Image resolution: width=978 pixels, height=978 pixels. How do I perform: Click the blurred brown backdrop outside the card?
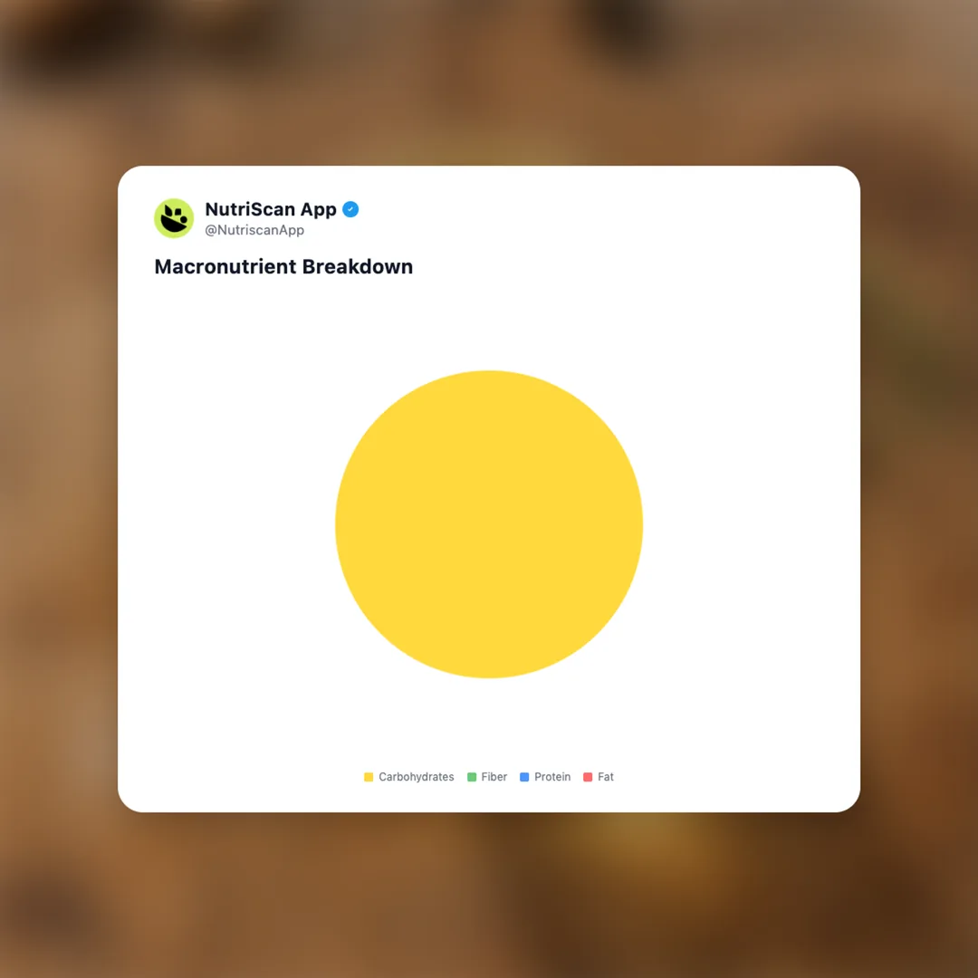click(56, 499)
